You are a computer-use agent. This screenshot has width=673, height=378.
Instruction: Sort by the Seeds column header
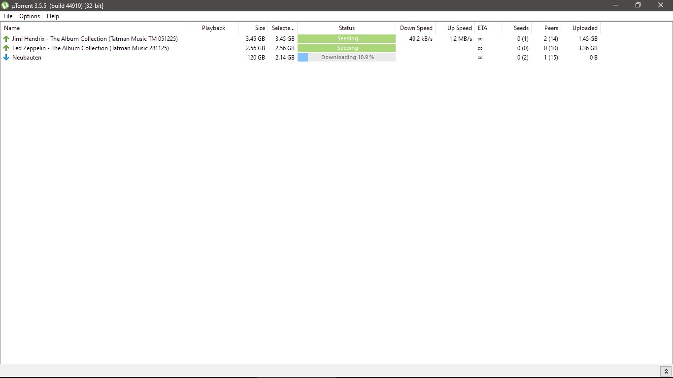516,28
